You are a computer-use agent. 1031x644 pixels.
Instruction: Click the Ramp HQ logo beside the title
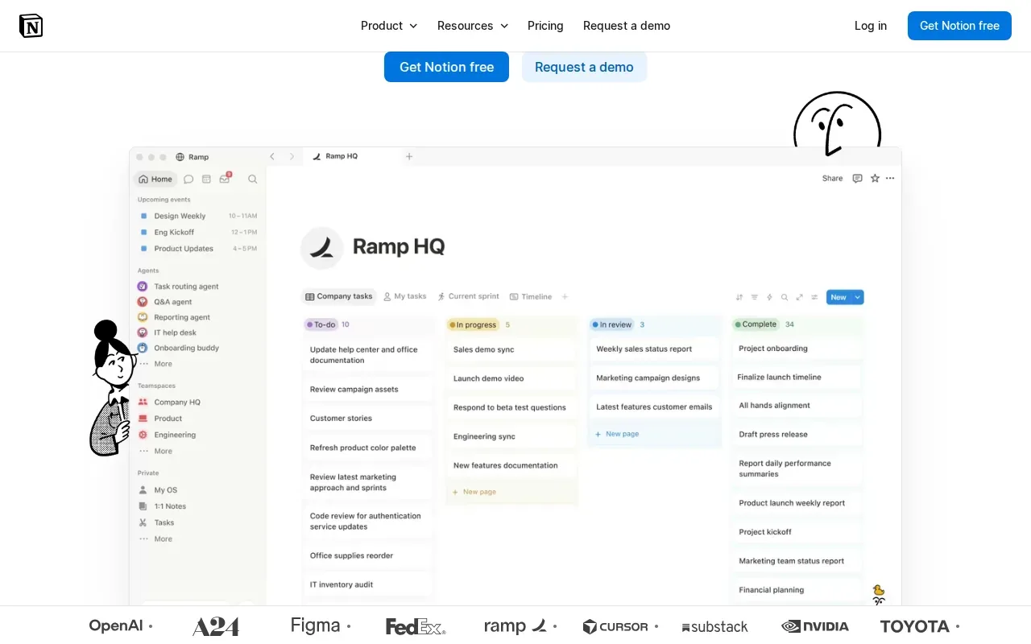pyautogui.click(x=322, y=247)
